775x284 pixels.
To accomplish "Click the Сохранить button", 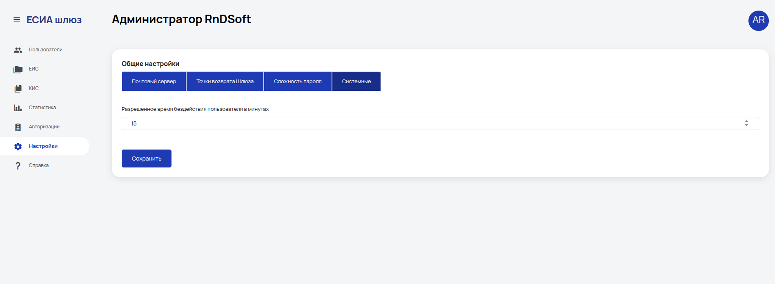I will pyautogui.click(x=147, y=159).
